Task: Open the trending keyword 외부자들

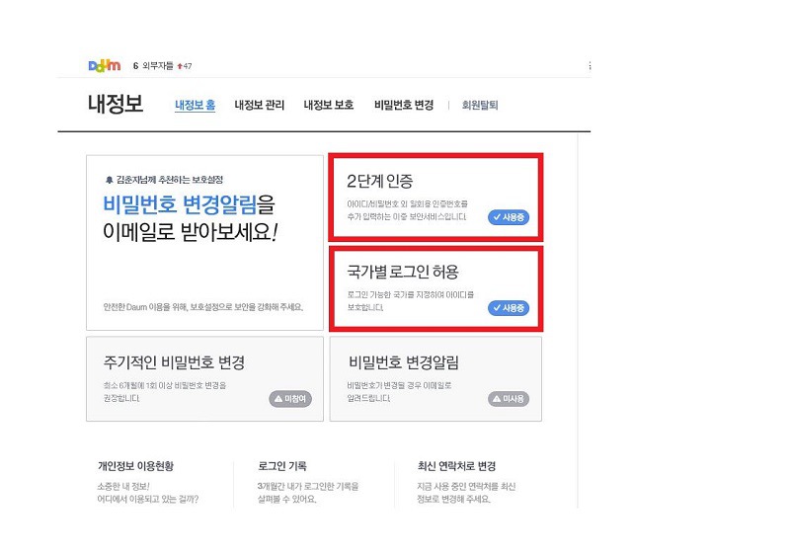Action: point(158,66)
